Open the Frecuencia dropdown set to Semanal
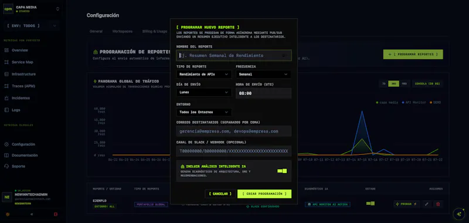The width and height of the screenshot is (469, 223). [x=263, y=74]
